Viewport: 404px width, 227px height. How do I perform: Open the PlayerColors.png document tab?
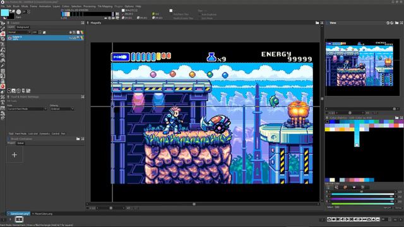[x=43, y=214]
